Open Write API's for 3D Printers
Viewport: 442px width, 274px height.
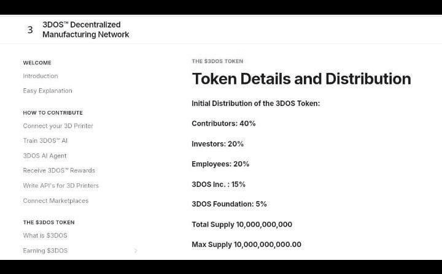tap(61, 186)
